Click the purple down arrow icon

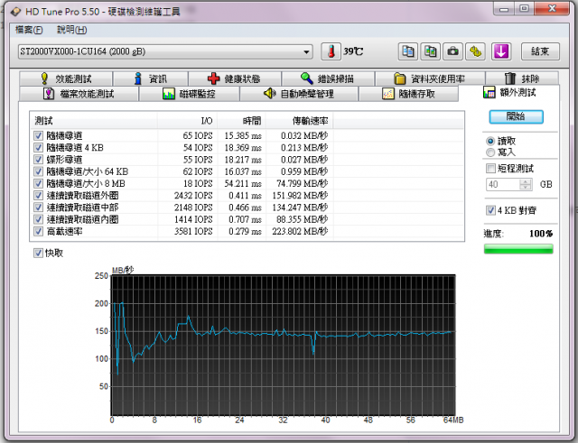pyautogui.click(x=501, y=51)
